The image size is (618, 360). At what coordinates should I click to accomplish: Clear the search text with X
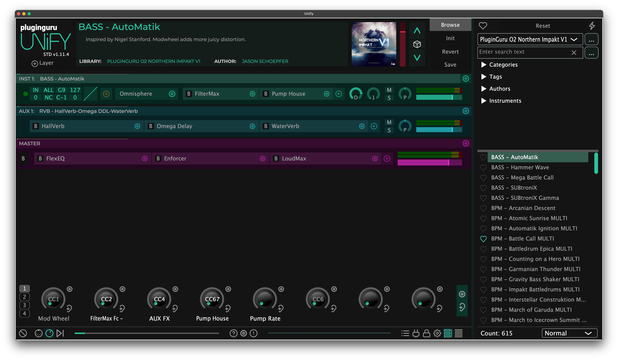pyautogui.click(x=574, y=53)
